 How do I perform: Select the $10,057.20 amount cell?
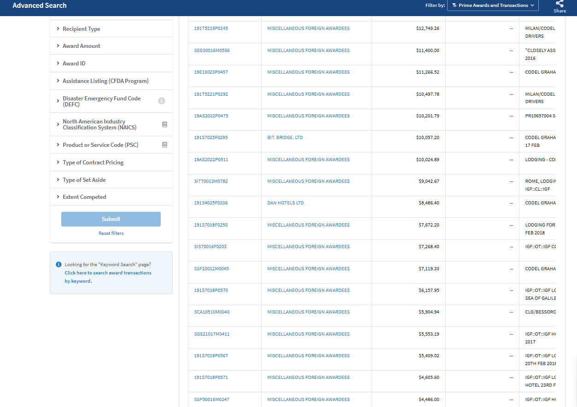408,141
